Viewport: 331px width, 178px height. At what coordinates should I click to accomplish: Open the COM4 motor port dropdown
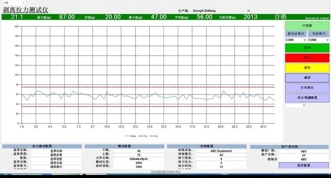click(x=318, y=40)
